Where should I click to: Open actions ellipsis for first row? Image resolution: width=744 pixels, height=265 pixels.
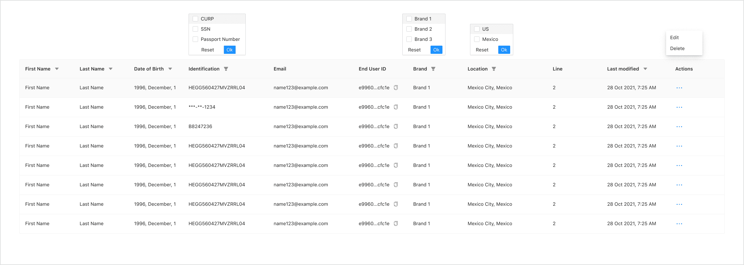(679, 88)
